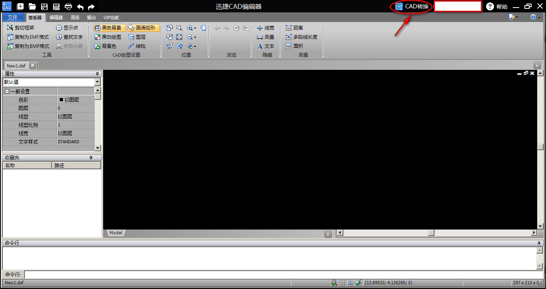
Task: Measure 面积 area tool
Action: pyautogui.click(x=294, y=46)
